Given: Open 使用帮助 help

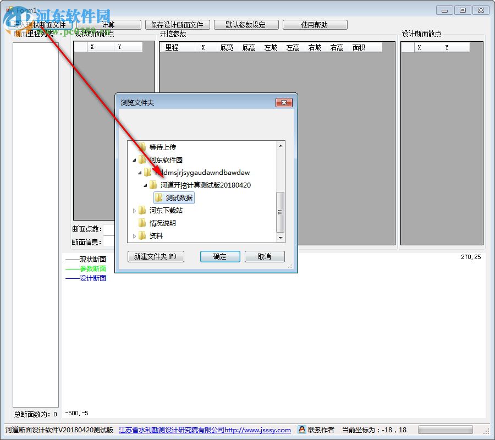Looking at the screenshot, I should tap(315, 25).
